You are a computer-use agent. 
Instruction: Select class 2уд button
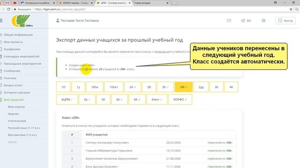point(201,87)
